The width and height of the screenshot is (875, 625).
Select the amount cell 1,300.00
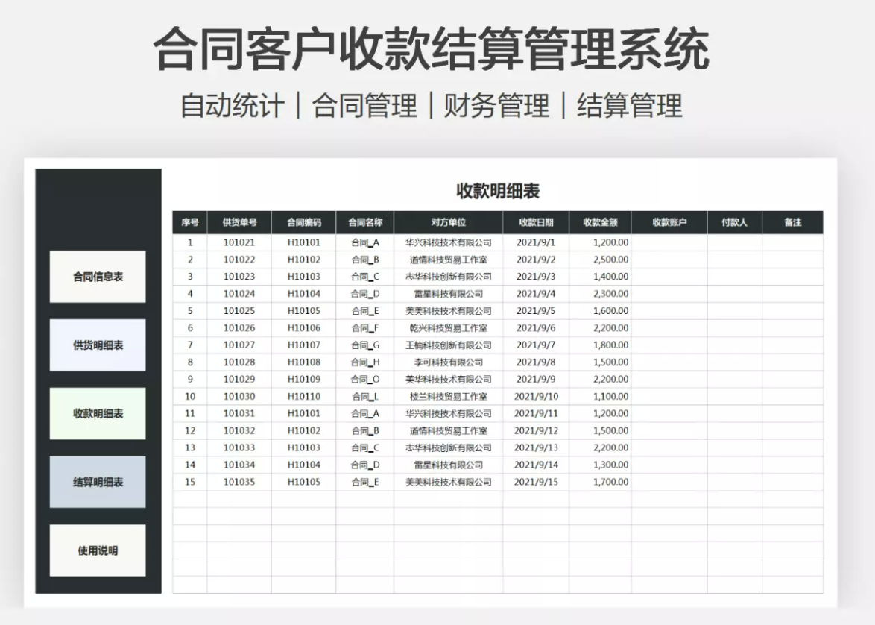point(601,465)
